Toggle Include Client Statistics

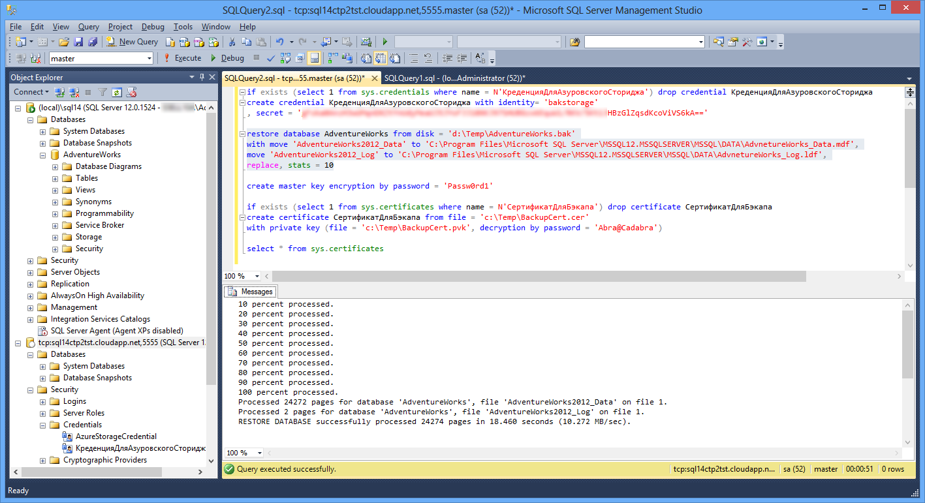(x=347, y=58)
